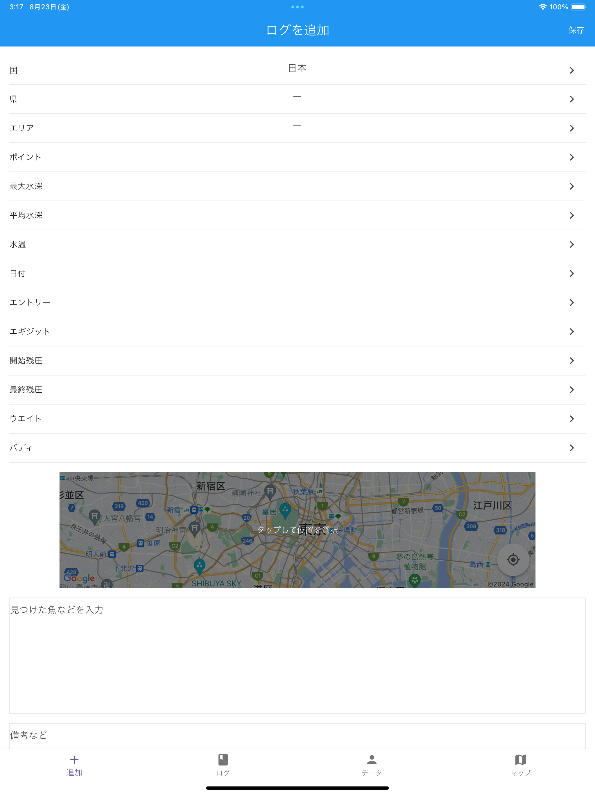Tap the my-location button on map
595x794 pixels.
click(513, 559)
